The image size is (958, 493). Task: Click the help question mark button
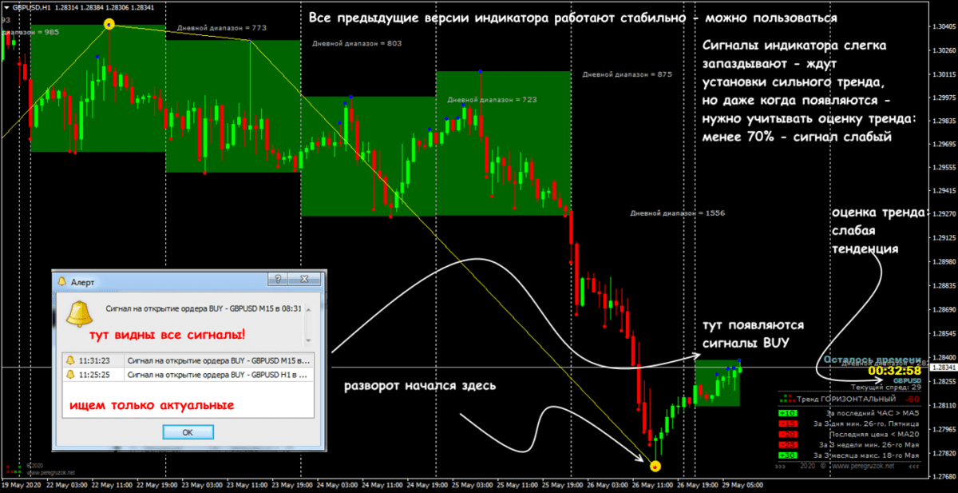[277, 279]
